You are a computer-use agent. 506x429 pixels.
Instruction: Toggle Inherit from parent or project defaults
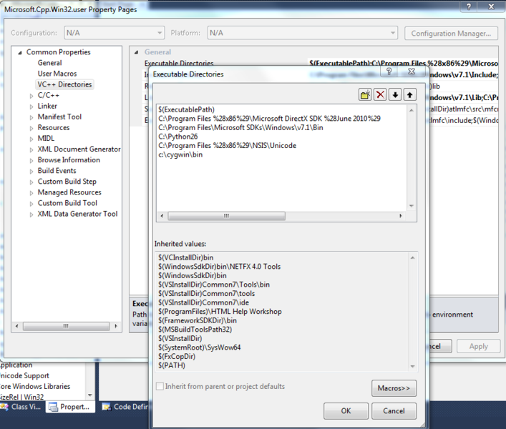(x=160, y=386)
